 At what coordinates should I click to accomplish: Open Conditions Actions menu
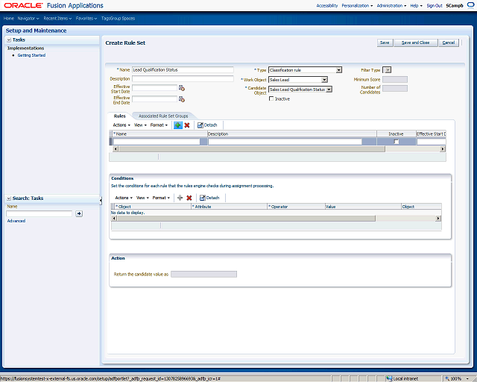click(124, 198)
